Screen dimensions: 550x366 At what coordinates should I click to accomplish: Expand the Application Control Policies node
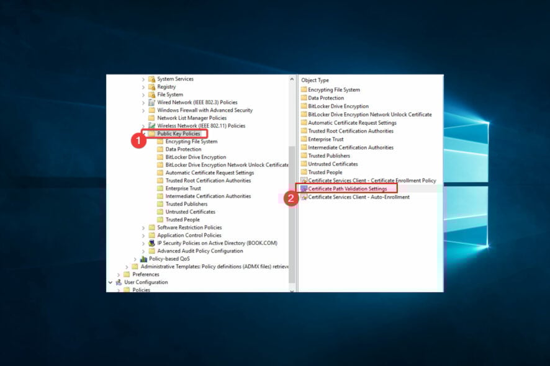[143, 235]
